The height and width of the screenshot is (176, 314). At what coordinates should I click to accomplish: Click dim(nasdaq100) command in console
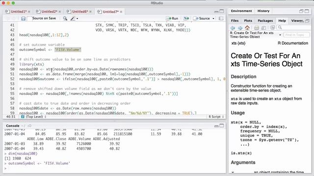pyautogui.click(x=23, y=154)
